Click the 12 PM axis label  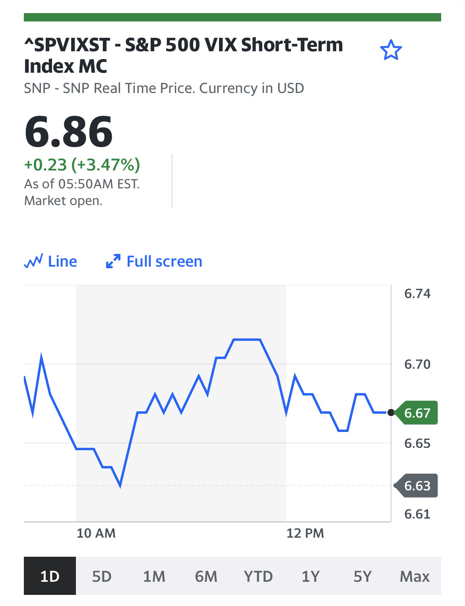coord(305,533)
